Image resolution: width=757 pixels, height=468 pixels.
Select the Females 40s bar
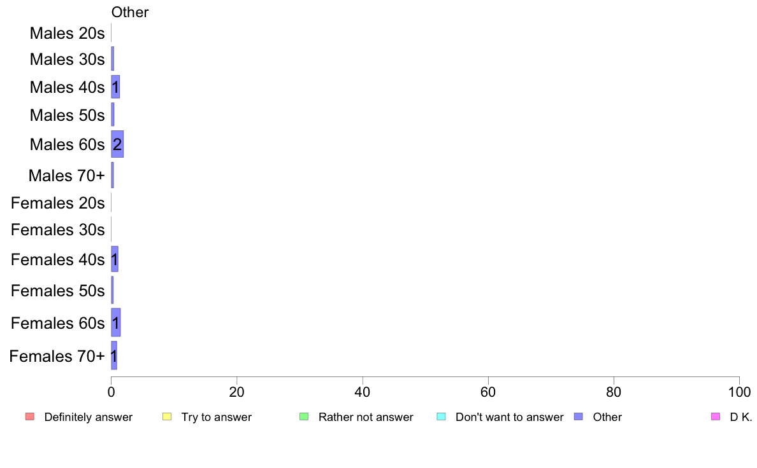point(115,259)
